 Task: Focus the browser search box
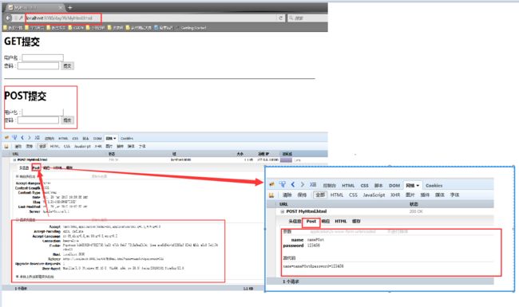pyautogui.click(x=307, y=18)
